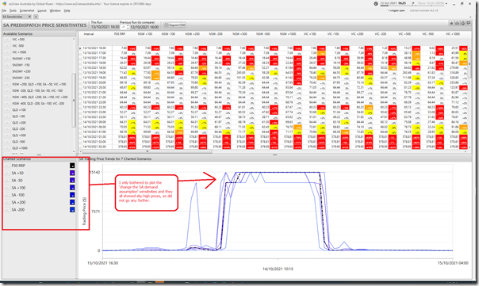Screen dimensions: 479x286
Task: Open the SA -100 colour dropdown
Action: point(72,195)
